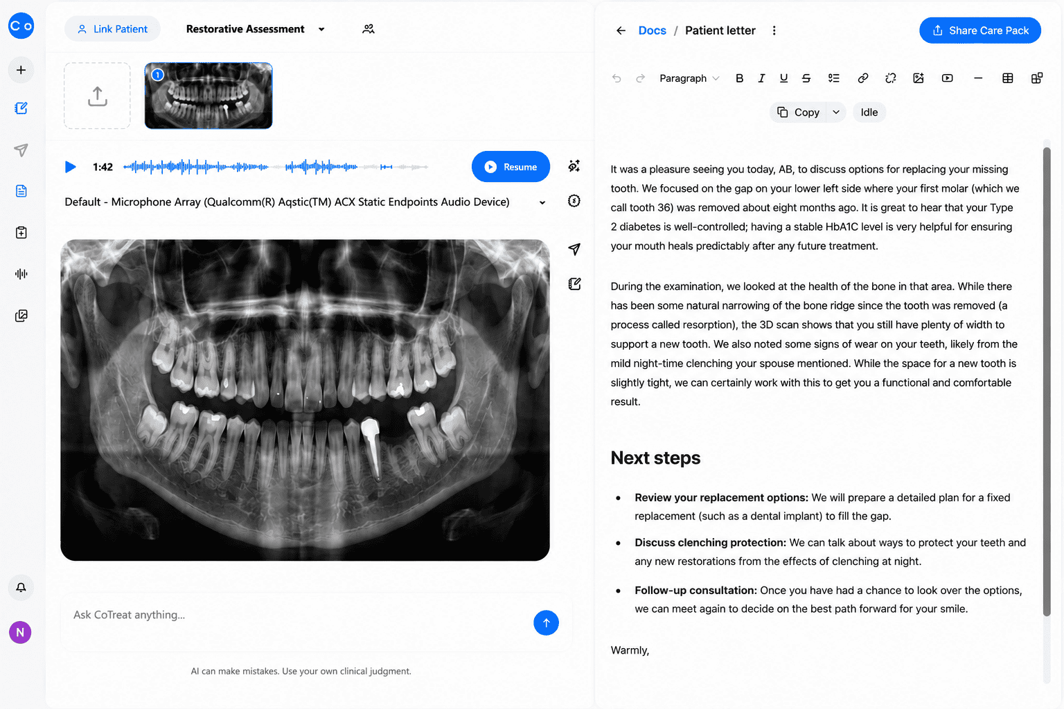
Task: Go back with the arrow in Docs
Action: [621, 30]
